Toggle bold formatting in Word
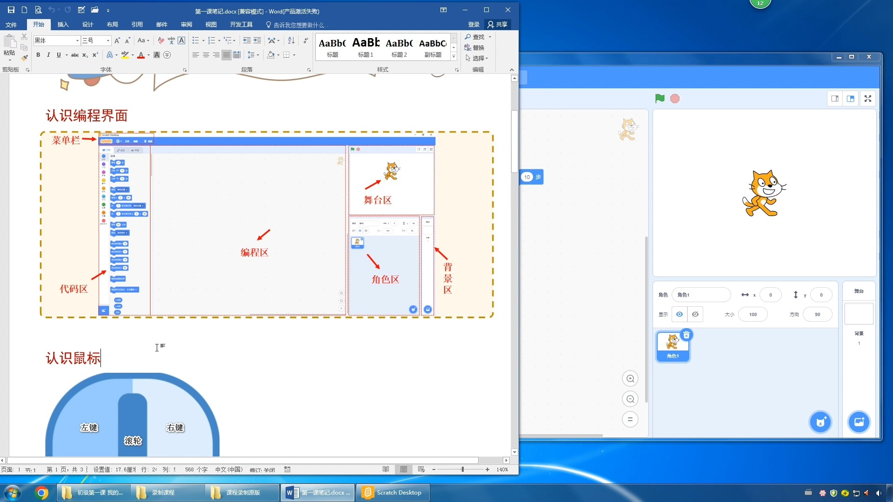This screenshot has height=502, width=893. (x=38, y=55)
